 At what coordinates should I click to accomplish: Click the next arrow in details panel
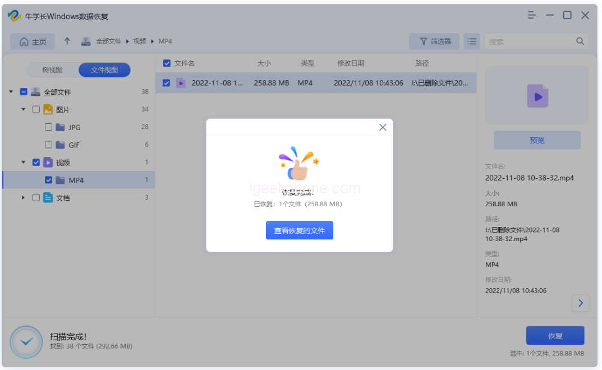[x=580, y=303]
